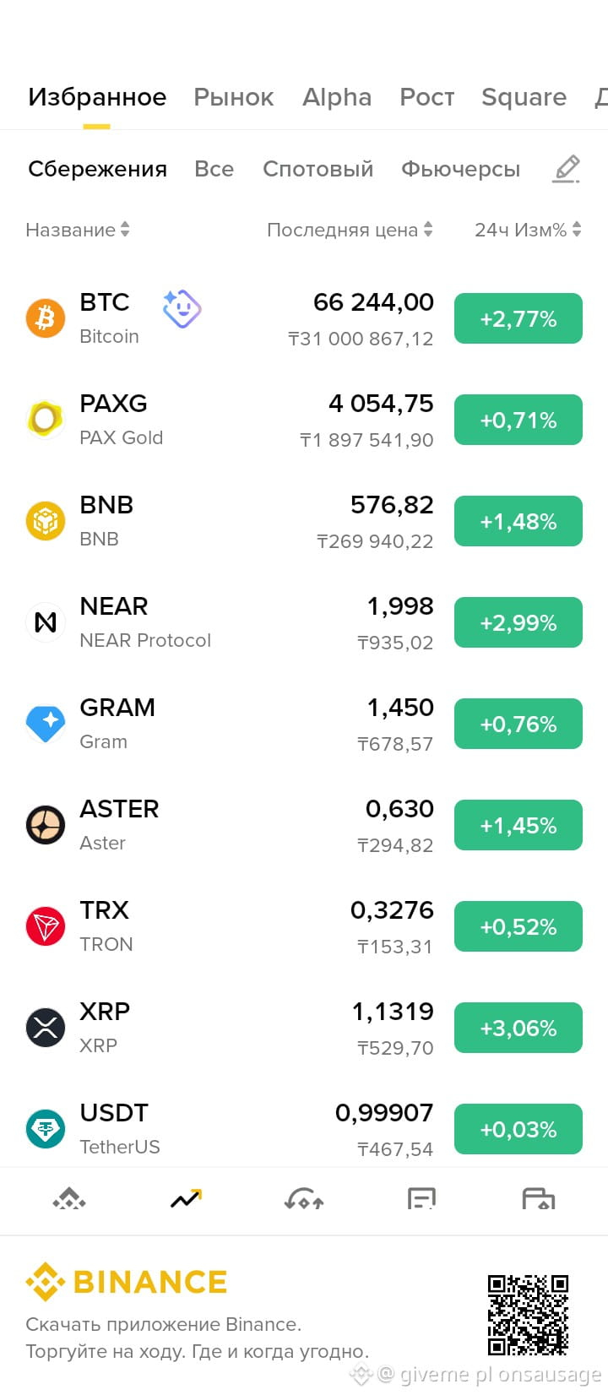Screen dimensions: 608x1395
Task: Select the Фьючерсы filter tab
Action: coord(460,169)
